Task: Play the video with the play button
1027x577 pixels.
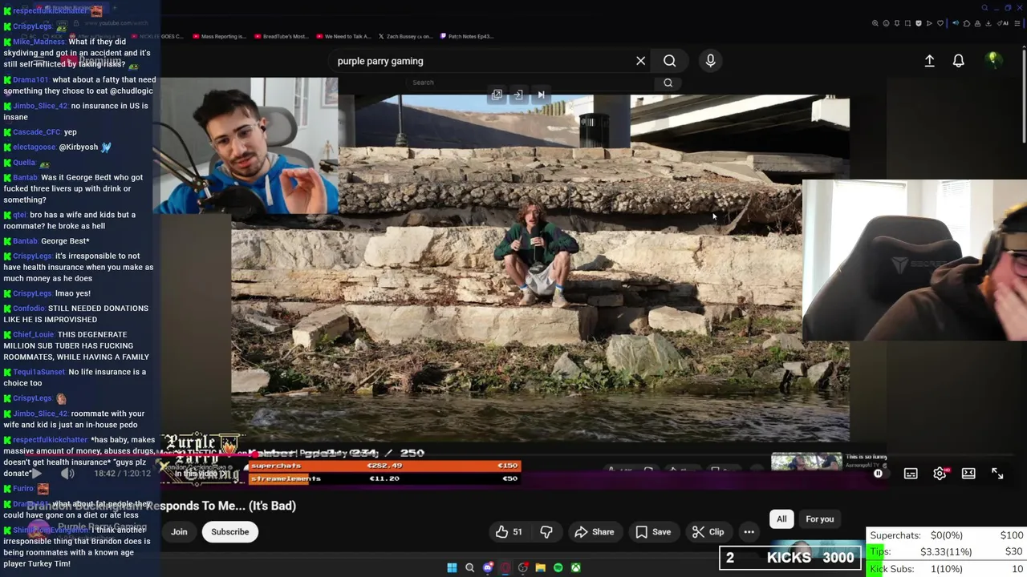Action: tap(36, 474)
